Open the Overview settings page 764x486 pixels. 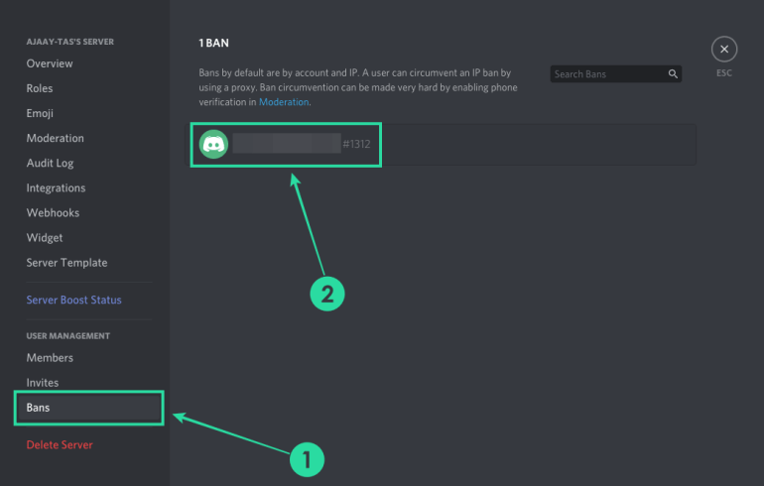click(50, 63)
